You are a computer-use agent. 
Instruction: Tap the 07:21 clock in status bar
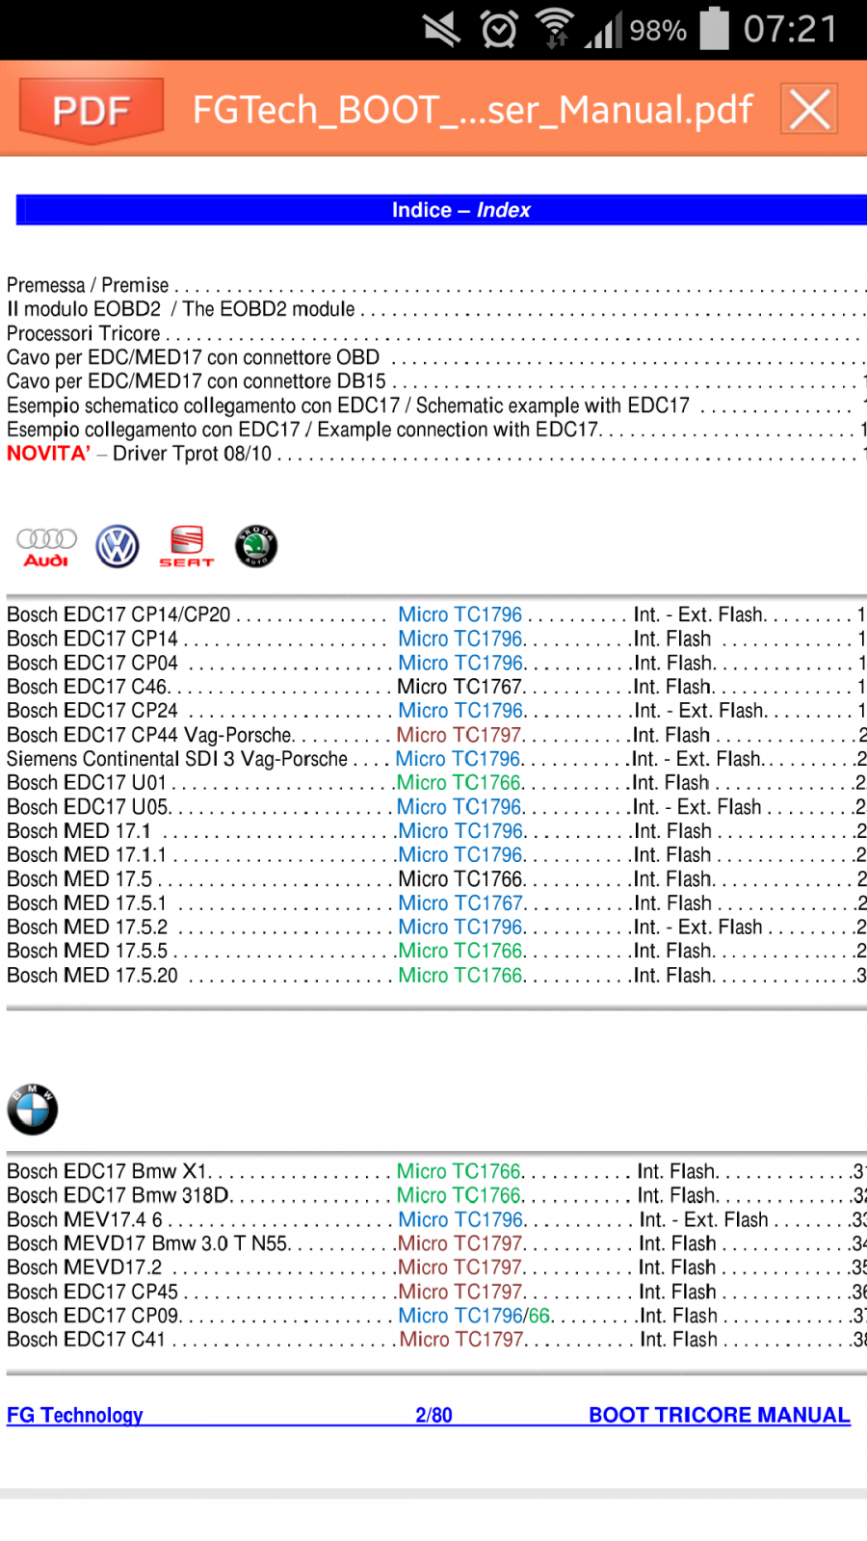791,29
